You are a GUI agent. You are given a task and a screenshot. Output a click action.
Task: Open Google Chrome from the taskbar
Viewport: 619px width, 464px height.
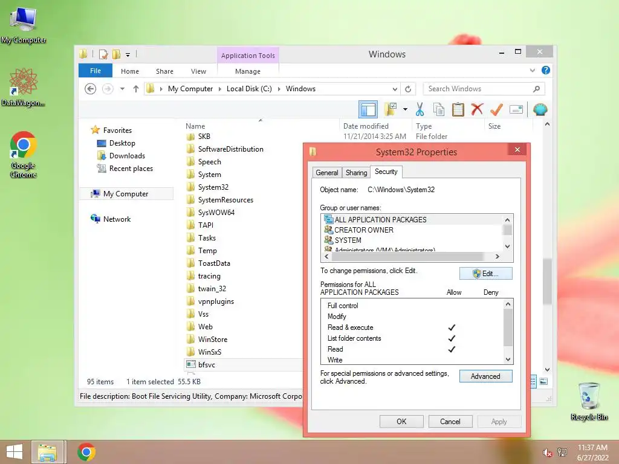pos(86,452)
